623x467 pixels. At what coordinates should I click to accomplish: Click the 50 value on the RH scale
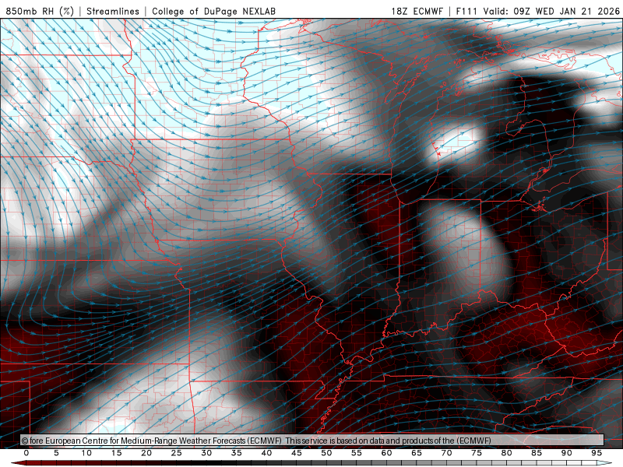tap(326, 453)
